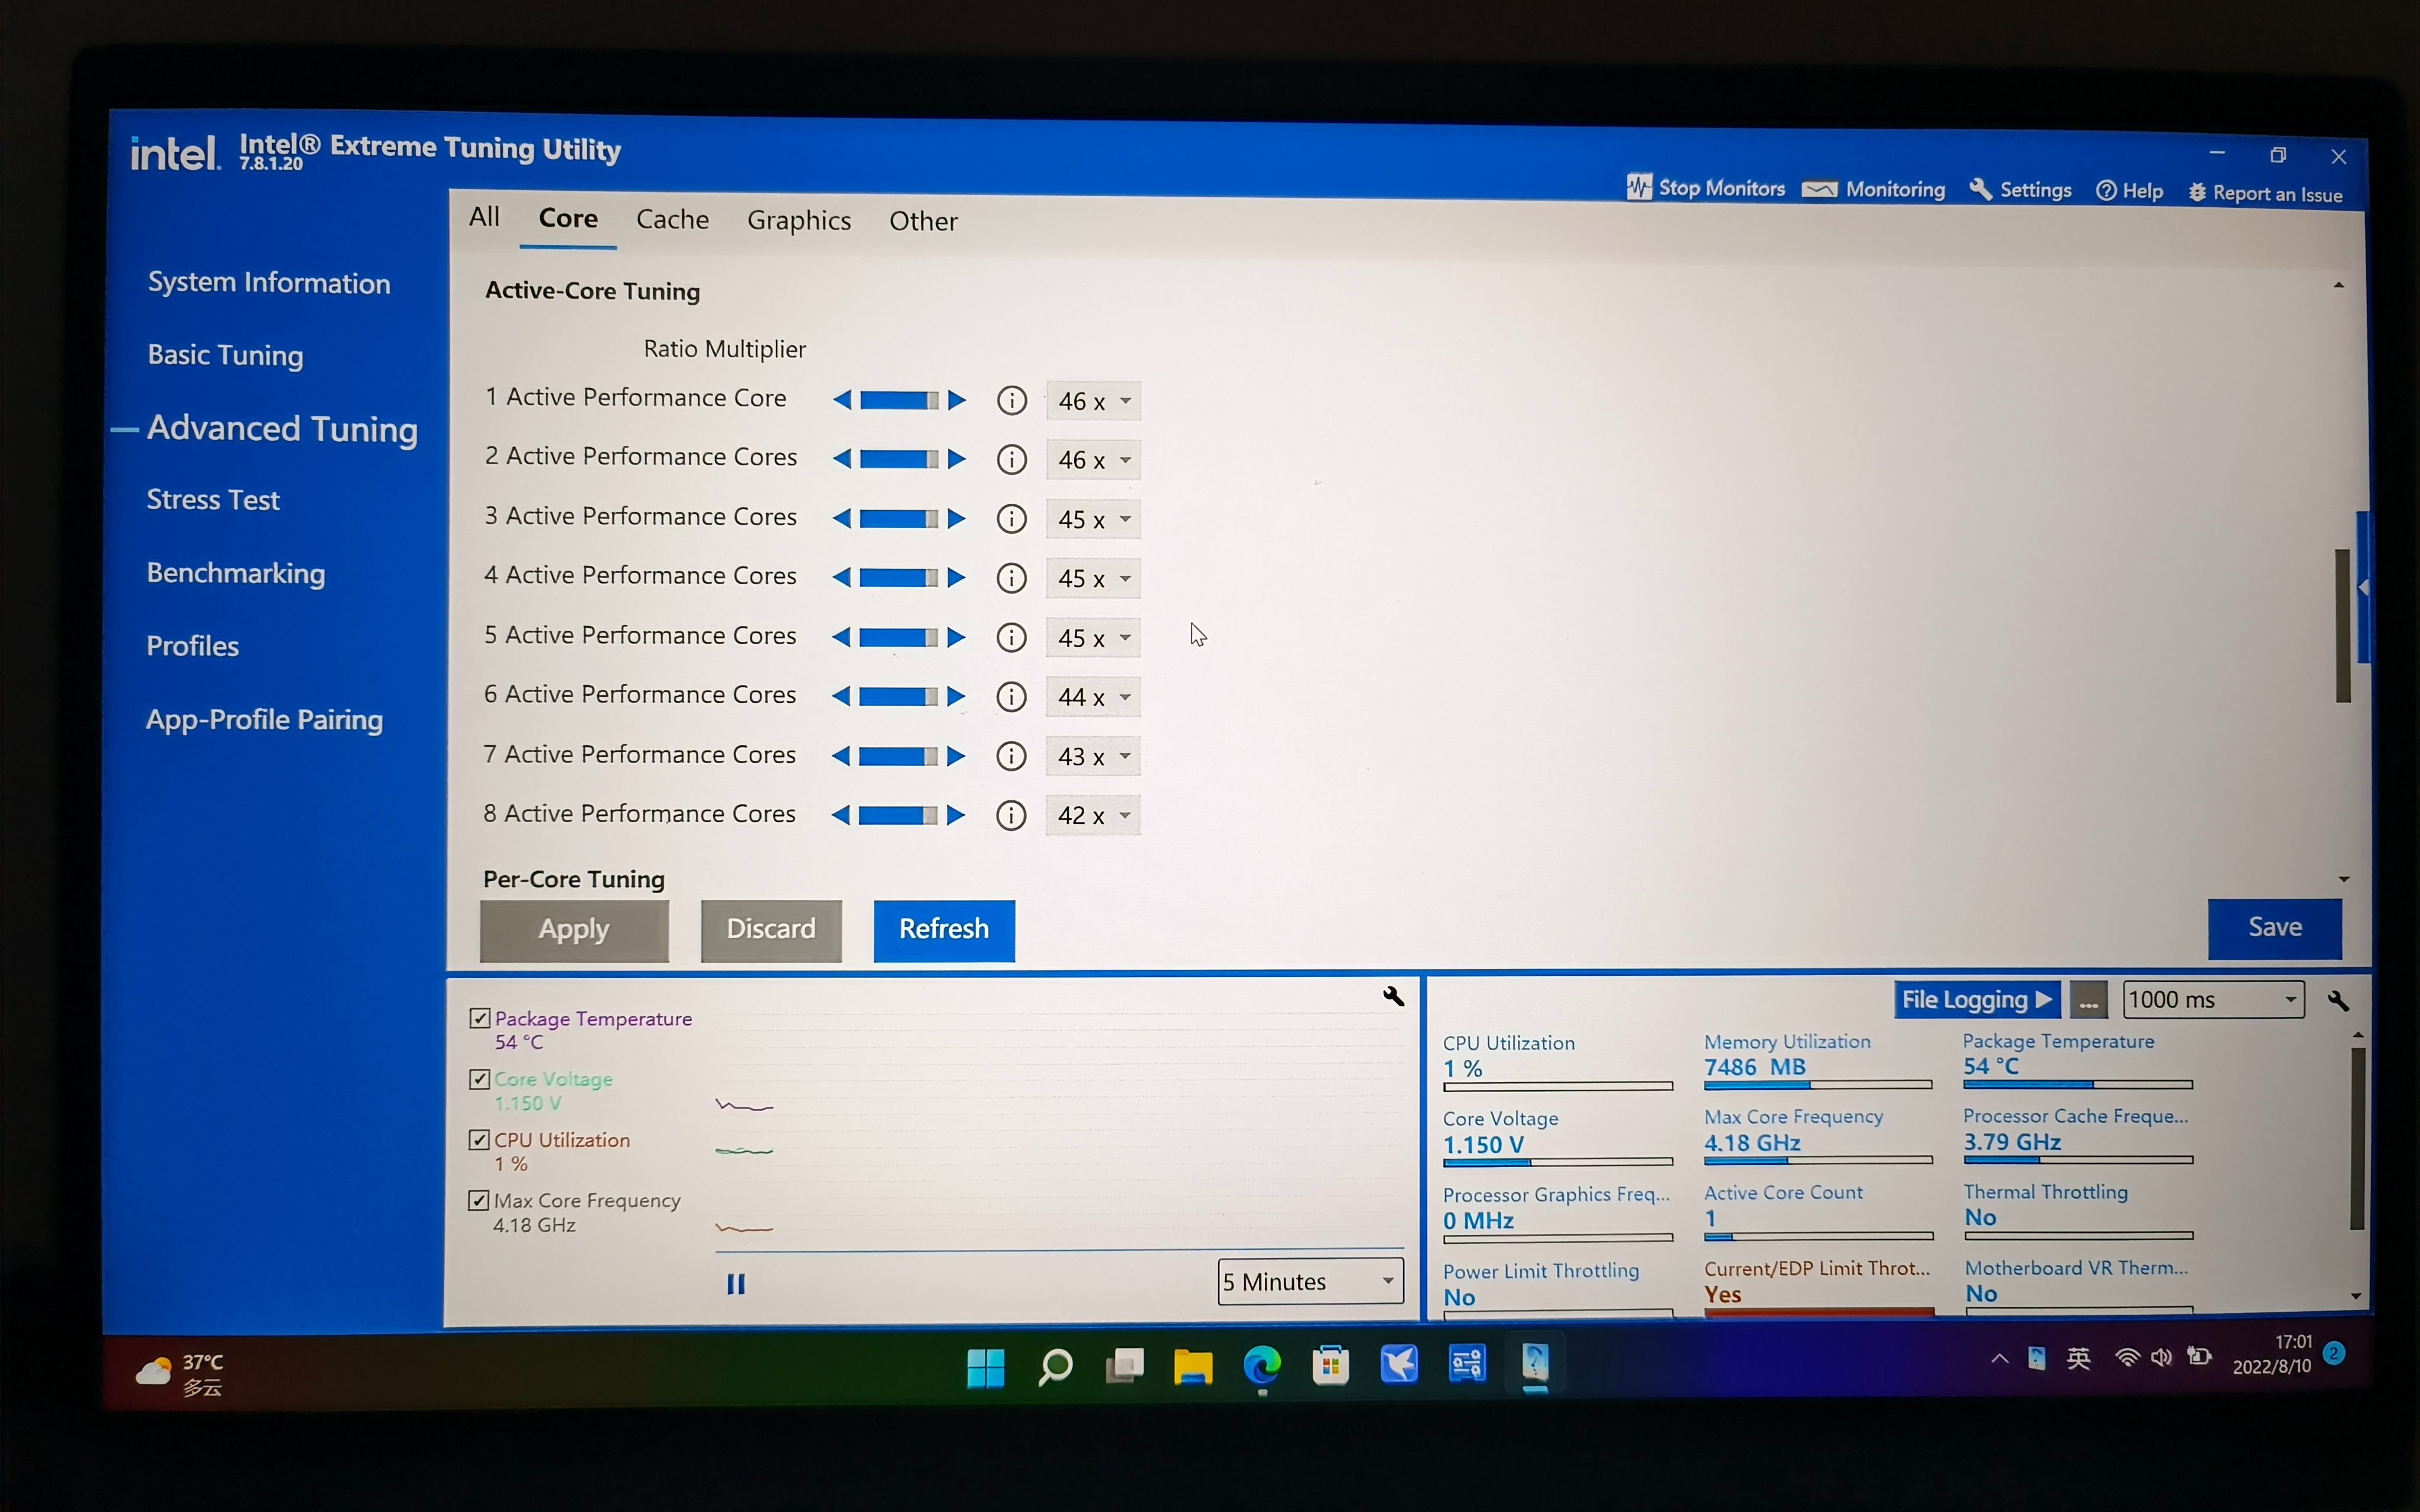2420x1512 pixels.
Task: Open Windows Start menu
Action: [x=986, y=1367]
